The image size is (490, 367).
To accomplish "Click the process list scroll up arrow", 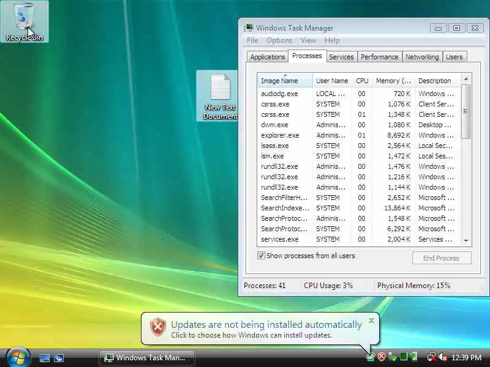I will [x=466, y=79].
